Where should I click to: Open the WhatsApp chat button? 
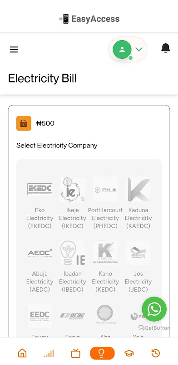[154, 309]
